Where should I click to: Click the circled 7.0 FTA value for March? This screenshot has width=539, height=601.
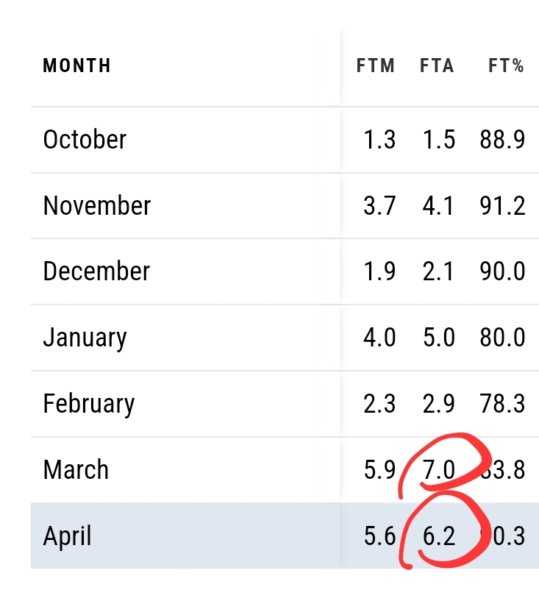click(439, 469)
